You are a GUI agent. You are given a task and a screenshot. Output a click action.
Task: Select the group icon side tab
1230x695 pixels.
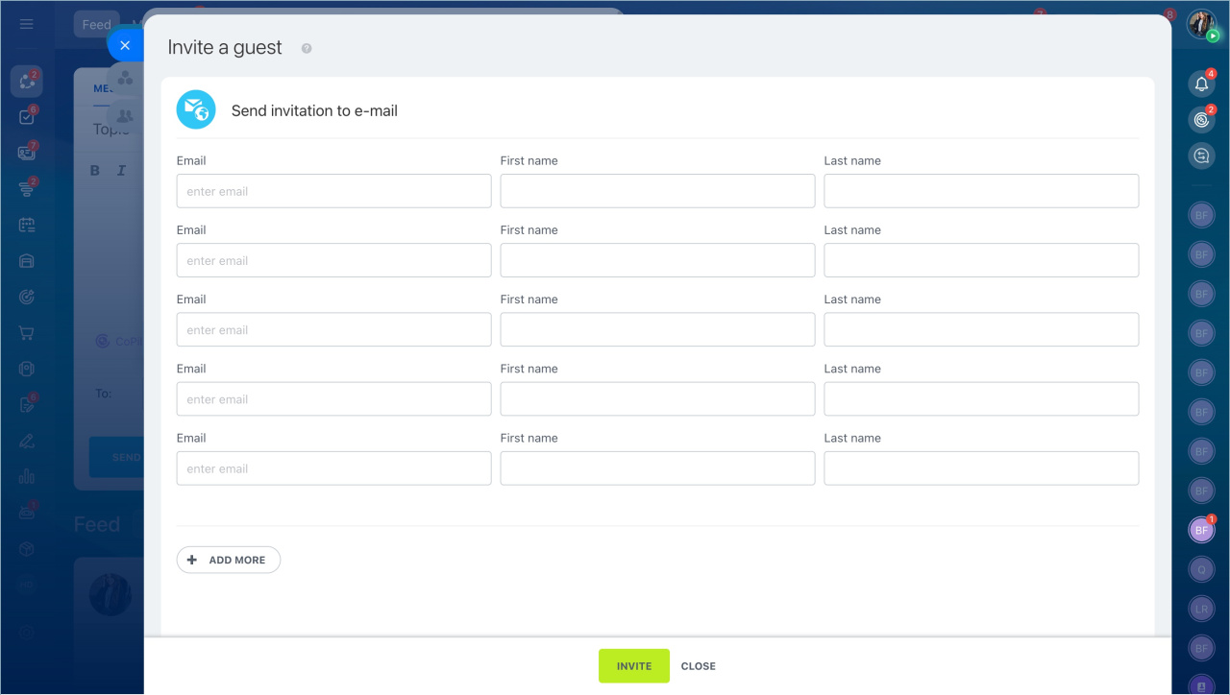(125, 79)
